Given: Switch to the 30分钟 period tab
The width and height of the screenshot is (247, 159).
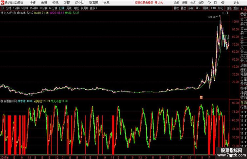Looking at the screenshot, I should pos(43,8).
